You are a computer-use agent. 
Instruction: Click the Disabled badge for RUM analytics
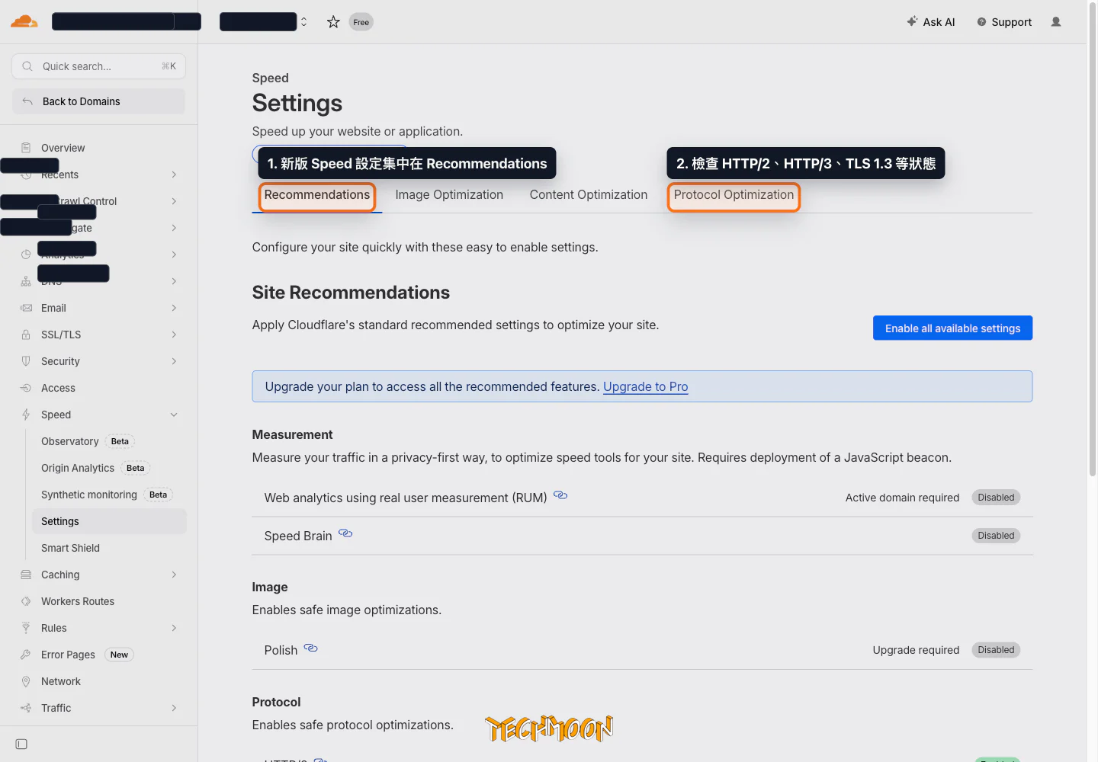tap(996, 498)
